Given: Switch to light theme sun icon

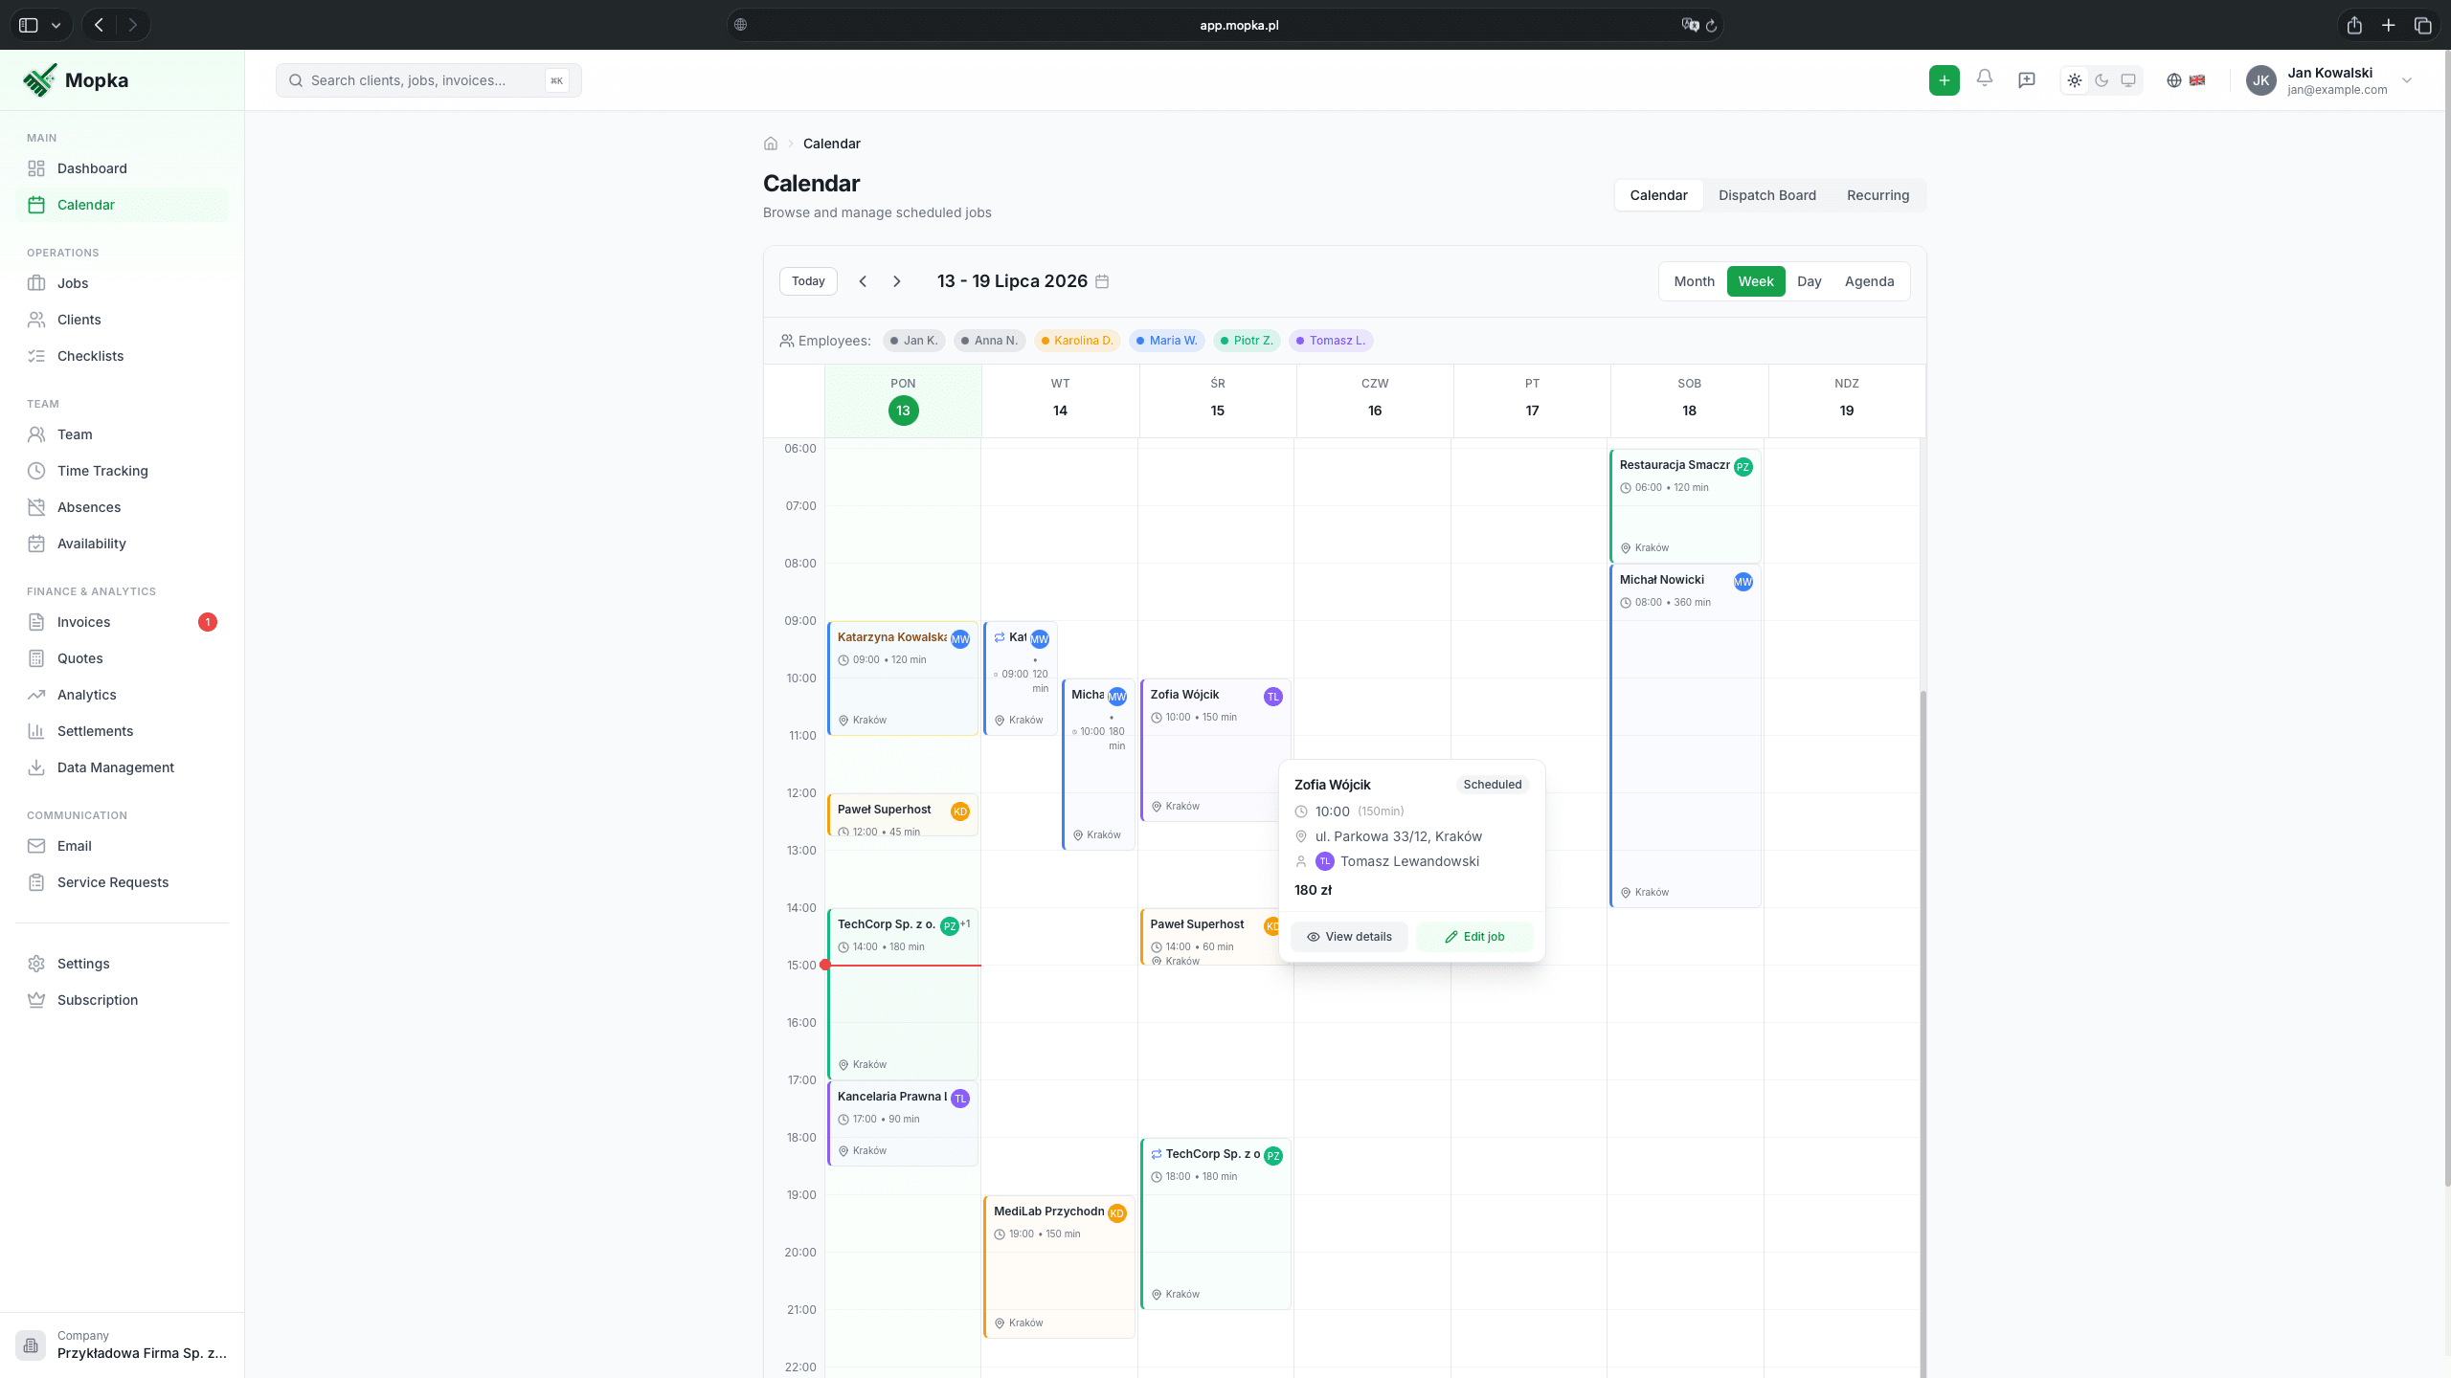Looking at the screenshot, I should [x=2075, y=80].
